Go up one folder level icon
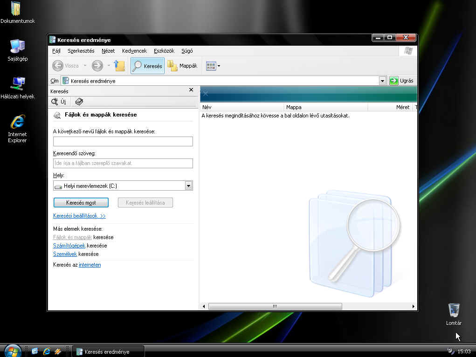Image resolution: width=476 pixels, height=357 pixels. tap(120, 66)
